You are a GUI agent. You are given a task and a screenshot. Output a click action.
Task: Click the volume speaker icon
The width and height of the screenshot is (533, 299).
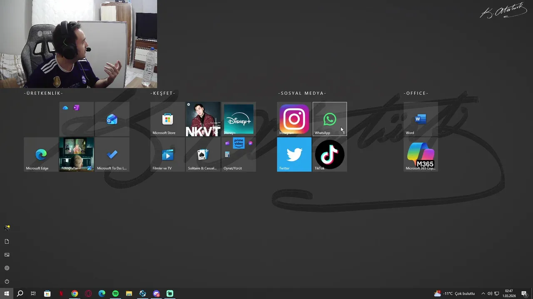(490, 294)
